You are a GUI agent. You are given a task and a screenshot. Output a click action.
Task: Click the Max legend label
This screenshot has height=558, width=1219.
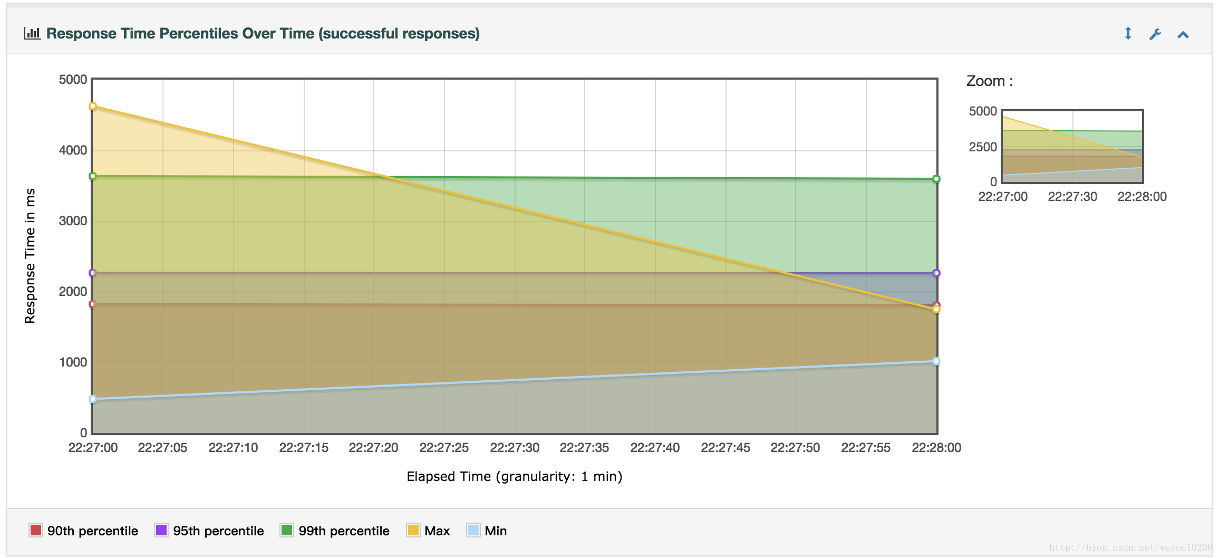[x=437, y=531]
